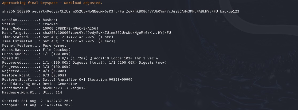
Task: Click the 'Cracked' status value
Action: pyautogui.click(x=50, y=24)
